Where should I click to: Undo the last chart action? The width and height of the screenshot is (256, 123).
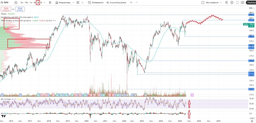131,3
